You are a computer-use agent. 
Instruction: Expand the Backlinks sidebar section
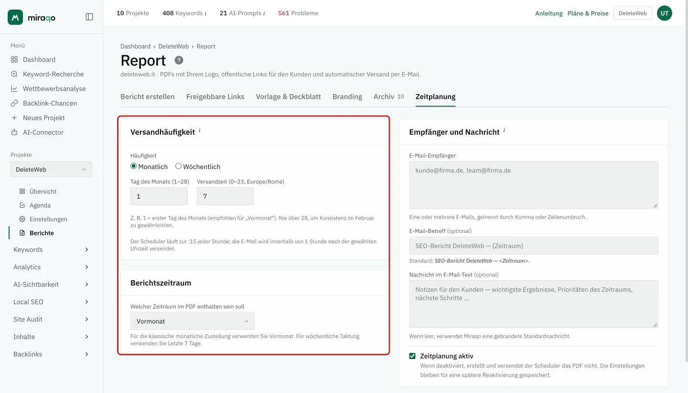[x=51, y=354]
